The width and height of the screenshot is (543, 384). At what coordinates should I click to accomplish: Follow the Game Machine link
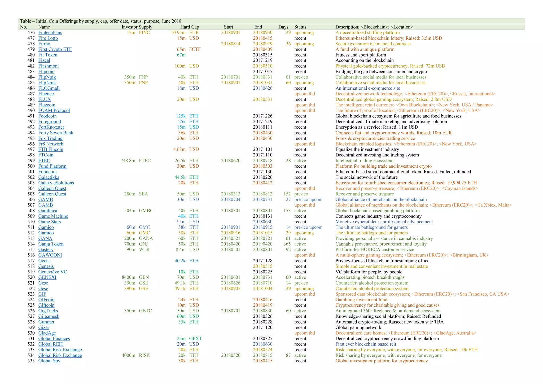click(53, 216)
